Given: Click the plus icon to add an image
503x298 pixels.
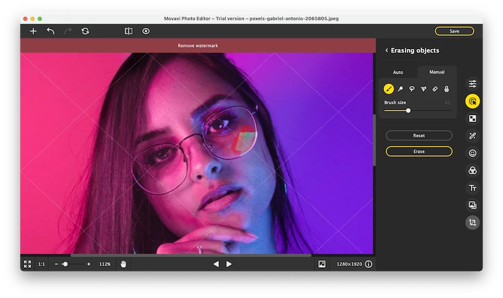Looking at the screenshot, I should click(x=33, y=31).
